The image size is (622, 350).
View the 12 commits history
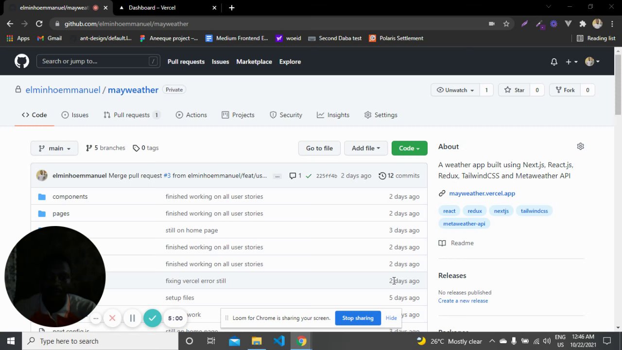399,176
